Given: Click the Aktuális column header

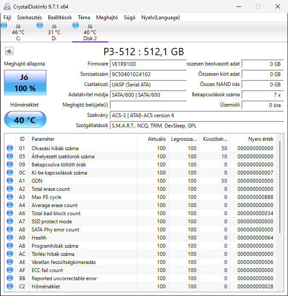Looking at the screenshot, I should (153, 139).
